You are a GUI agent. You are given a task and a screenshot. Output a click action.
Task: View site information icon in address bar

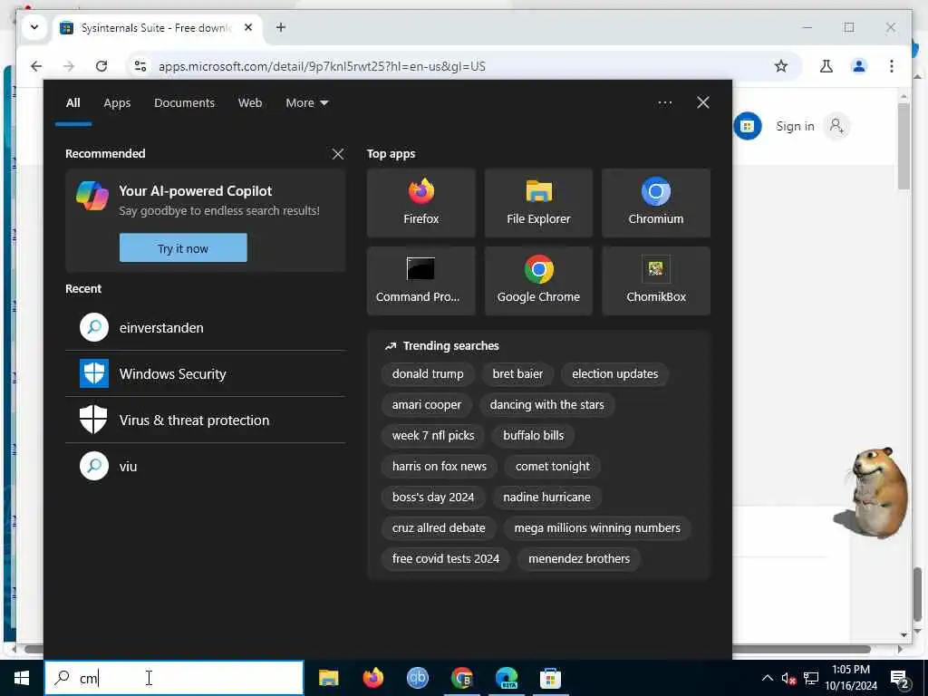[x=140, y=66]
